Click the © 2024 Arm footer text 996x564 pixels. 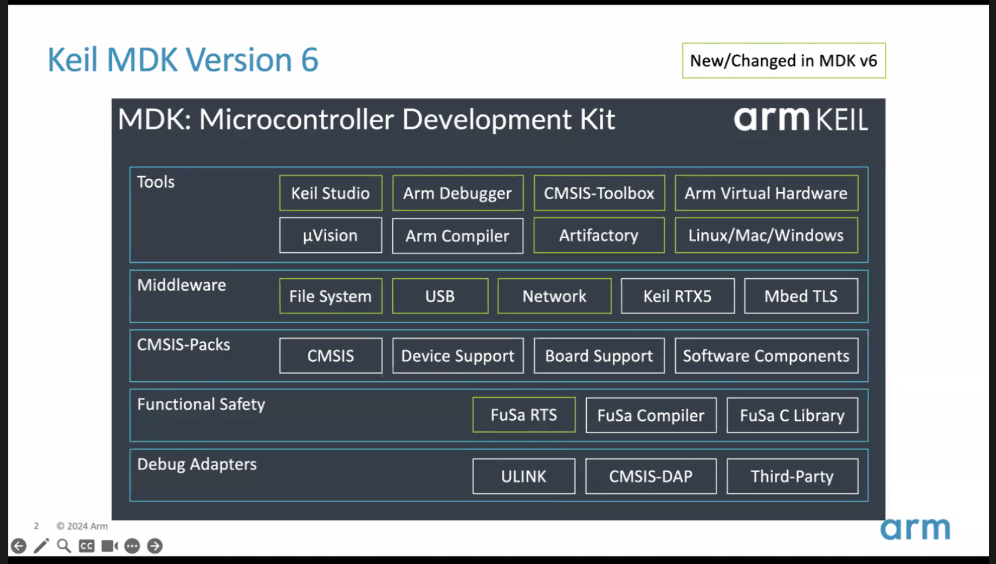(82, 526)
